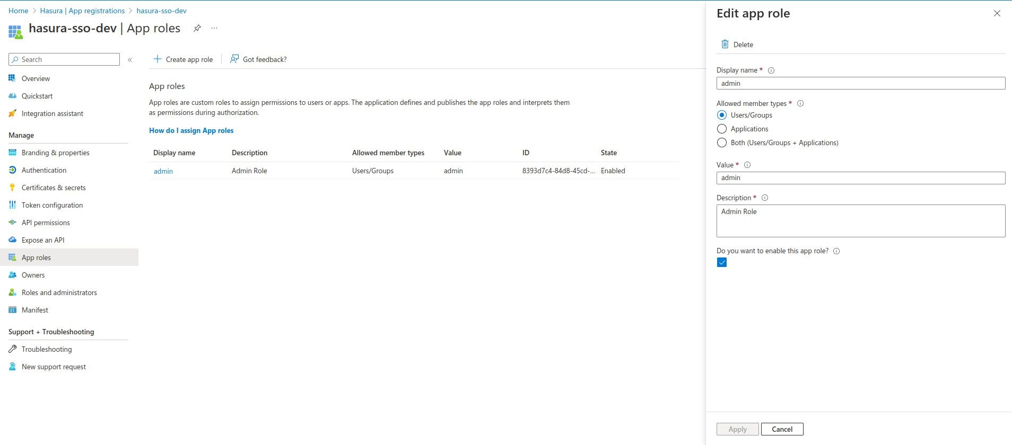Viewport: 1012px width, 445px height.
Task: Click the ID value 8393d7c4-84d8-45cd
Action: click(559, 171)
